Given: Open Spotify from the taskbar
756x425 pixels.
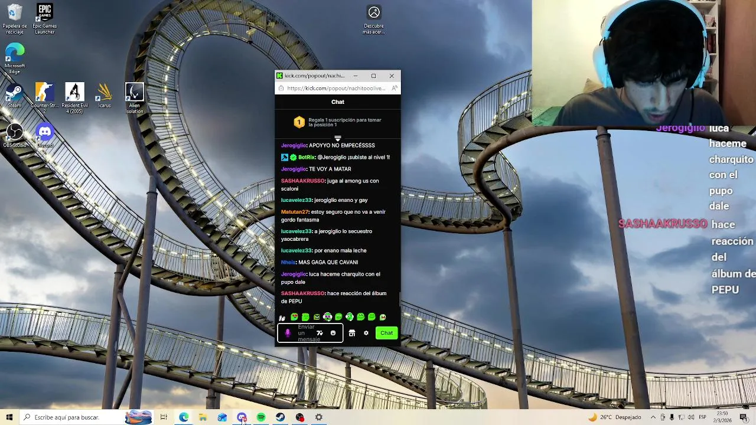Looking at the screenshot, I should point(261,417).
